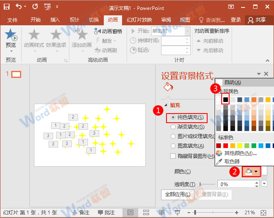Open the File (文件) menu tab
This screenshot has width=274, height=218.
[x=12, y=20]
